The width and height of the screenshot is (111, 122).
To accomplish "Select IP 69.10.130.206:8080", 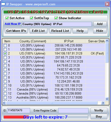I will 68,94.
